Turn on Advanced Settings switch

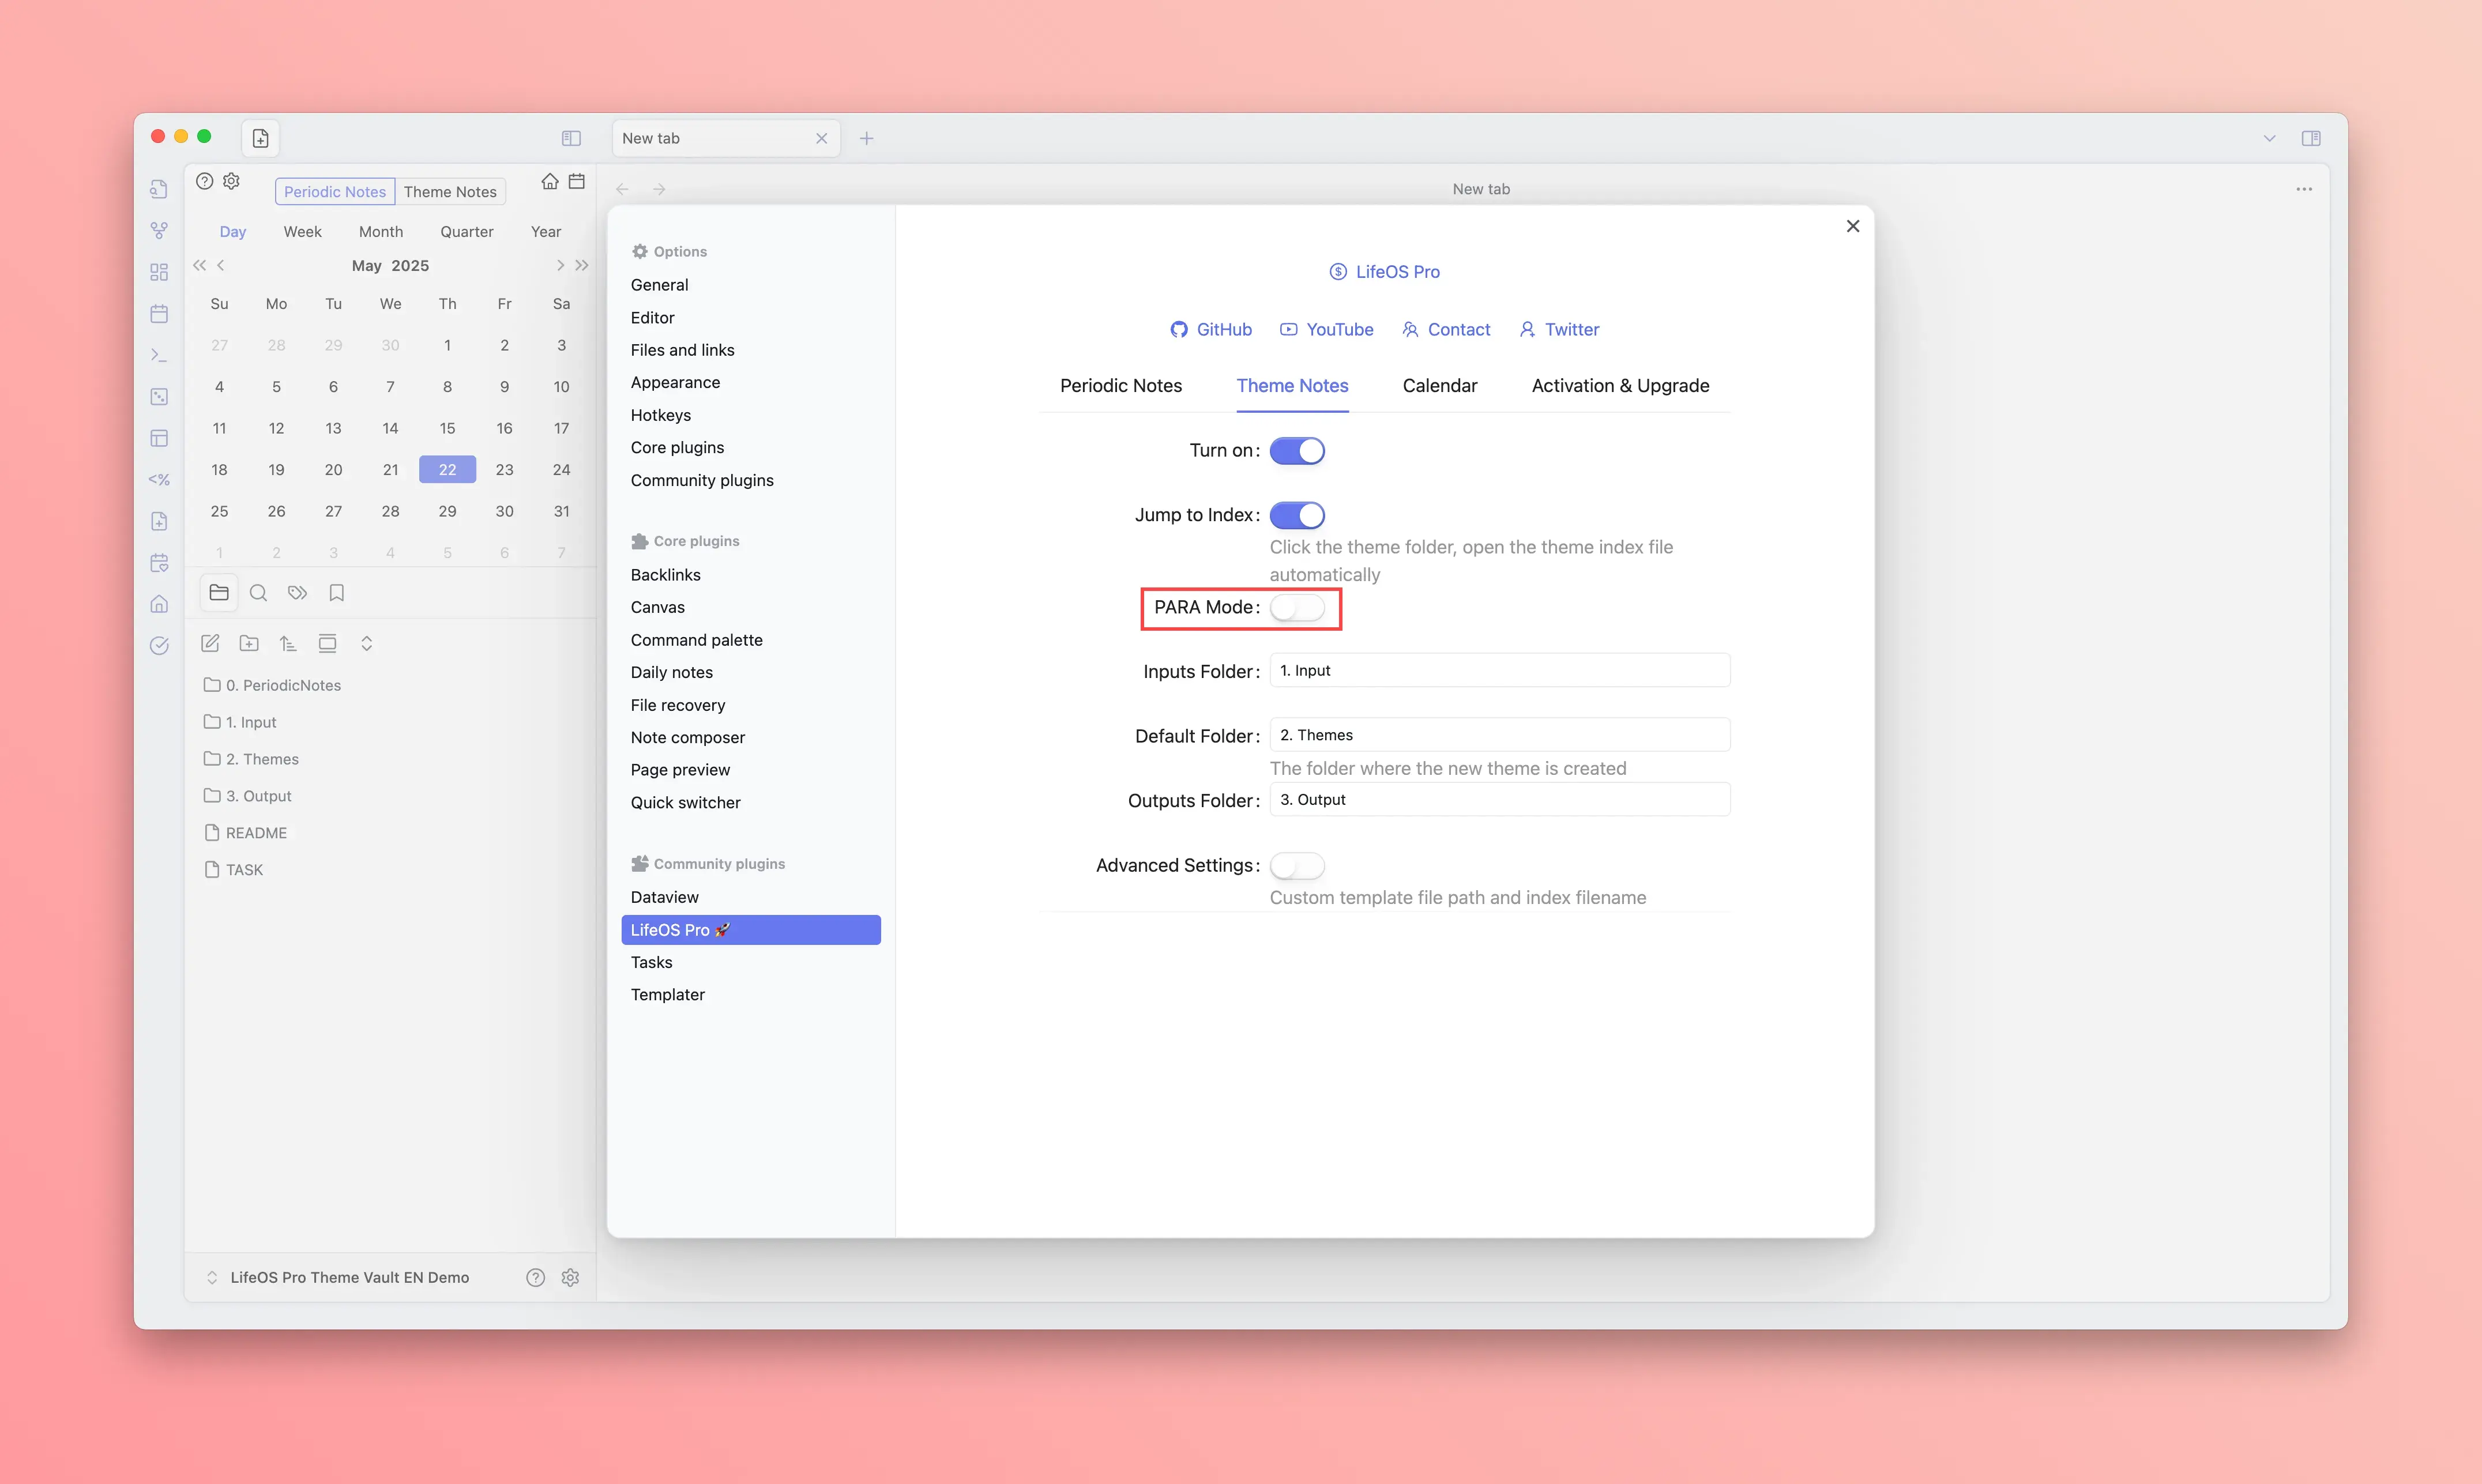(x=1297, y=865)
